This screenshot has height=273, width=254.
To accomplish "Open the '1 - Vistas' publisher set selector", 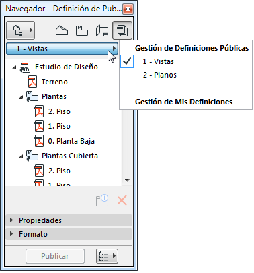I will 62,49.
